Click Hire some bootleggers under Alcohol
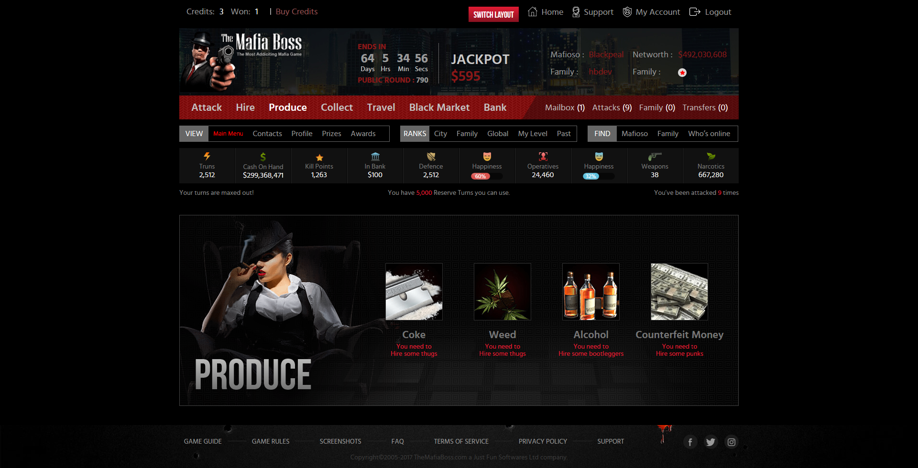The height and width of the screenshot is (468, 918). pos(591,354)
